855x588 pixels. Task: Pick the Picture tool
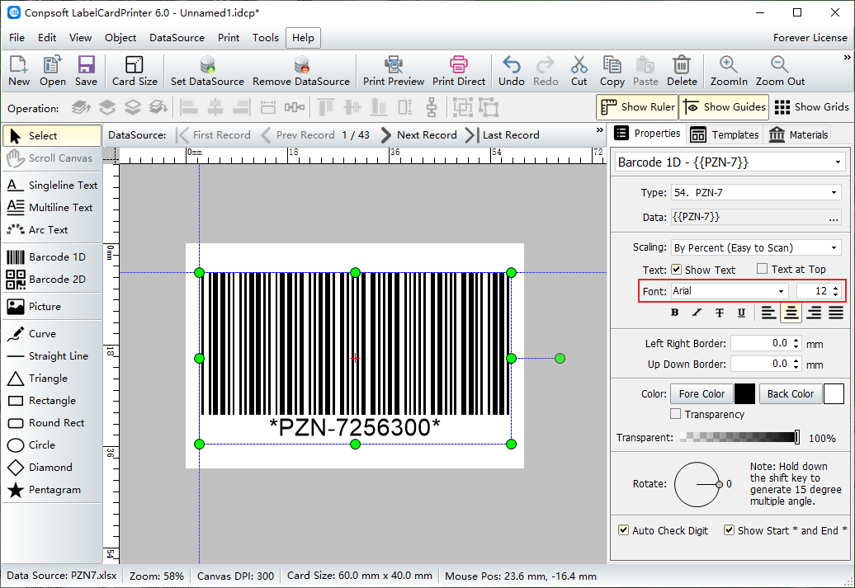(52, 306)
